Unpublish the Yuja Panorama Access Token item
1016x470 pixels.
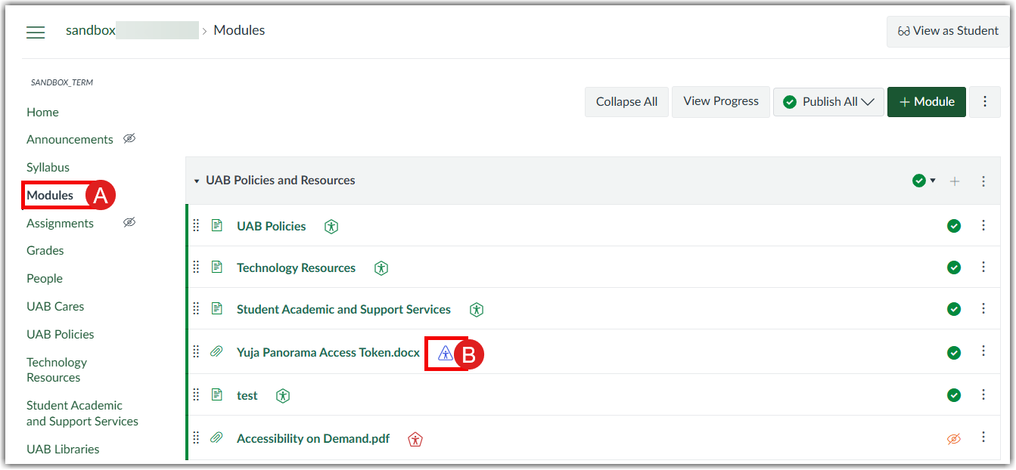pyautogui.click(x=954, y=353)
